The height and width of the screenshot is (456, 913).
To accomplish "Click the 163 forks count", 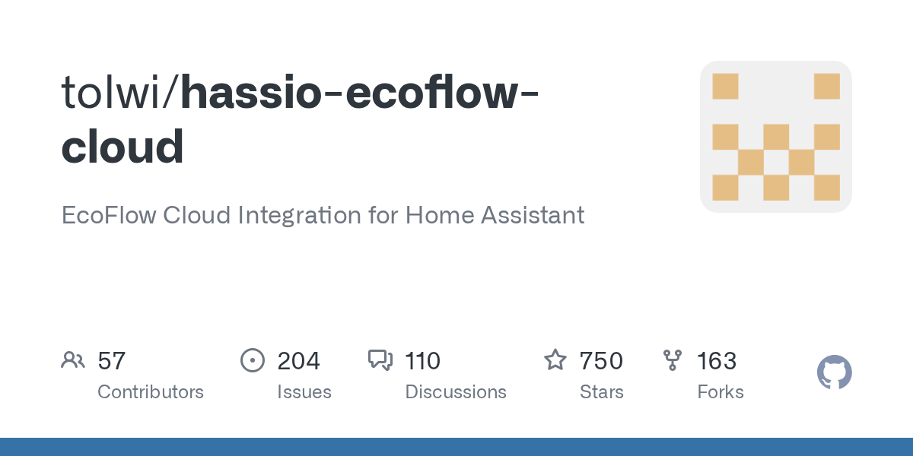I will pos(717,361).
